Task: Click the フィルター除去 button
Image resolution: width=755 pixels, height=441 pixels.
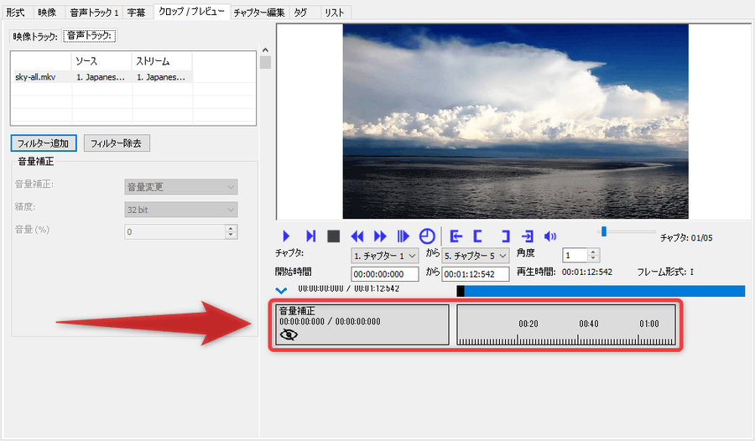Action: click(117, 143)
